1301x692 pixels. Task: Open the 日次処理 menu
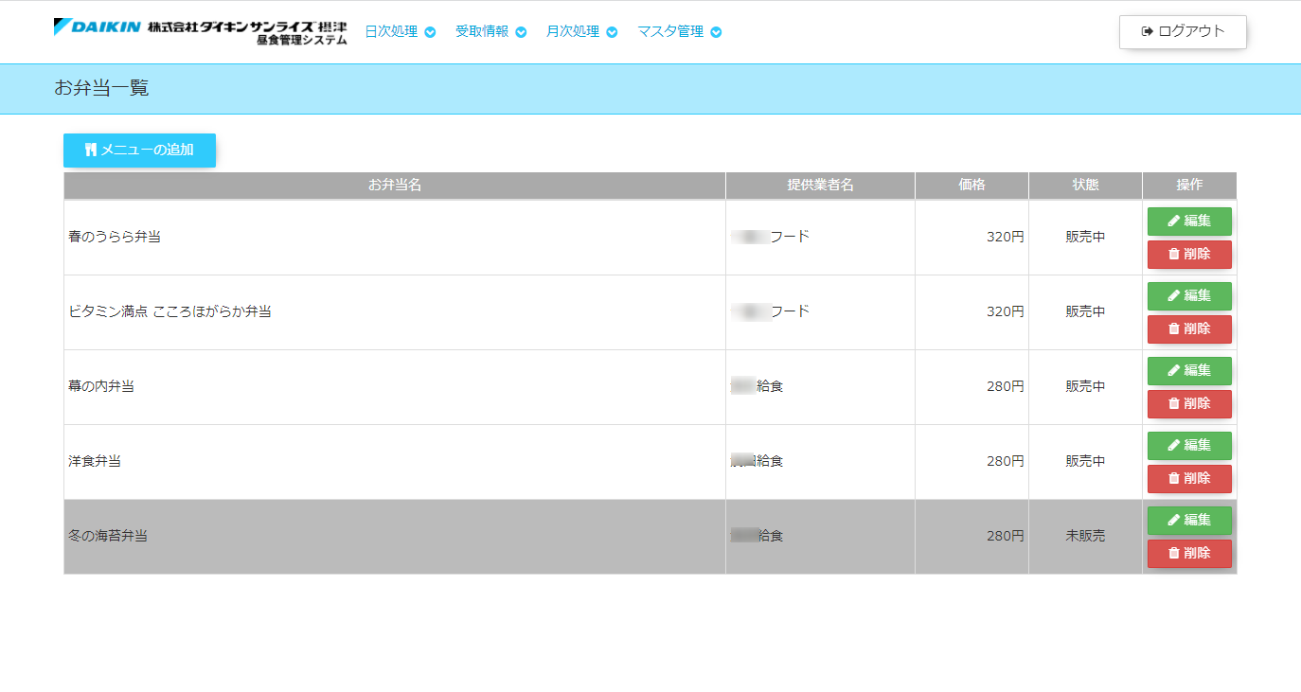[x=391, y=31]
